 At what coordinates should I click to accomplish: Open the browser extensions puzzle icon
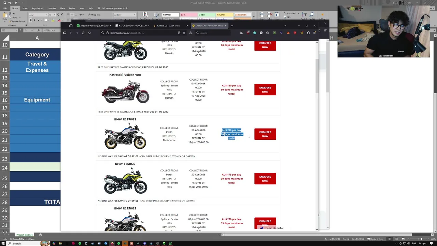click(x=308, y=33)
